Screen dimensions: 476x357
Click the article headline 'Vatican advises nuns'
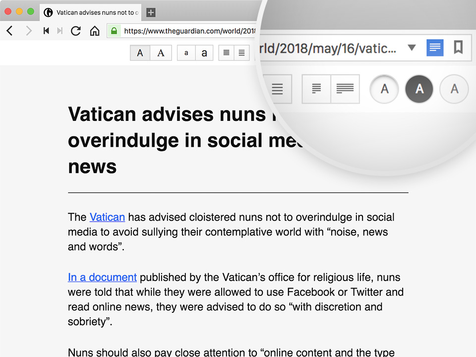(x=167, y=114)
